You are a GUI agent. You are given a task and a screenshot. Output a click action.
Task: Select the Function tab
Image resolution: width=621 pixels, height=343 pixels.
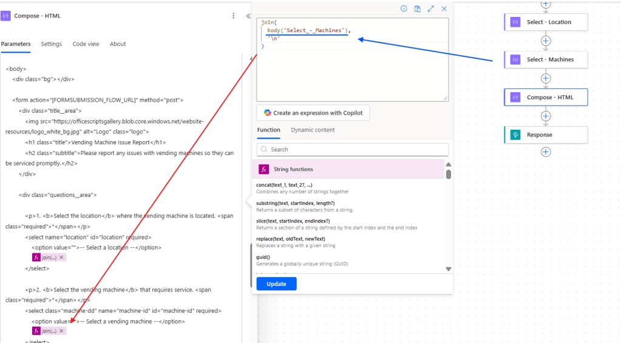click(x=268, y=130)
